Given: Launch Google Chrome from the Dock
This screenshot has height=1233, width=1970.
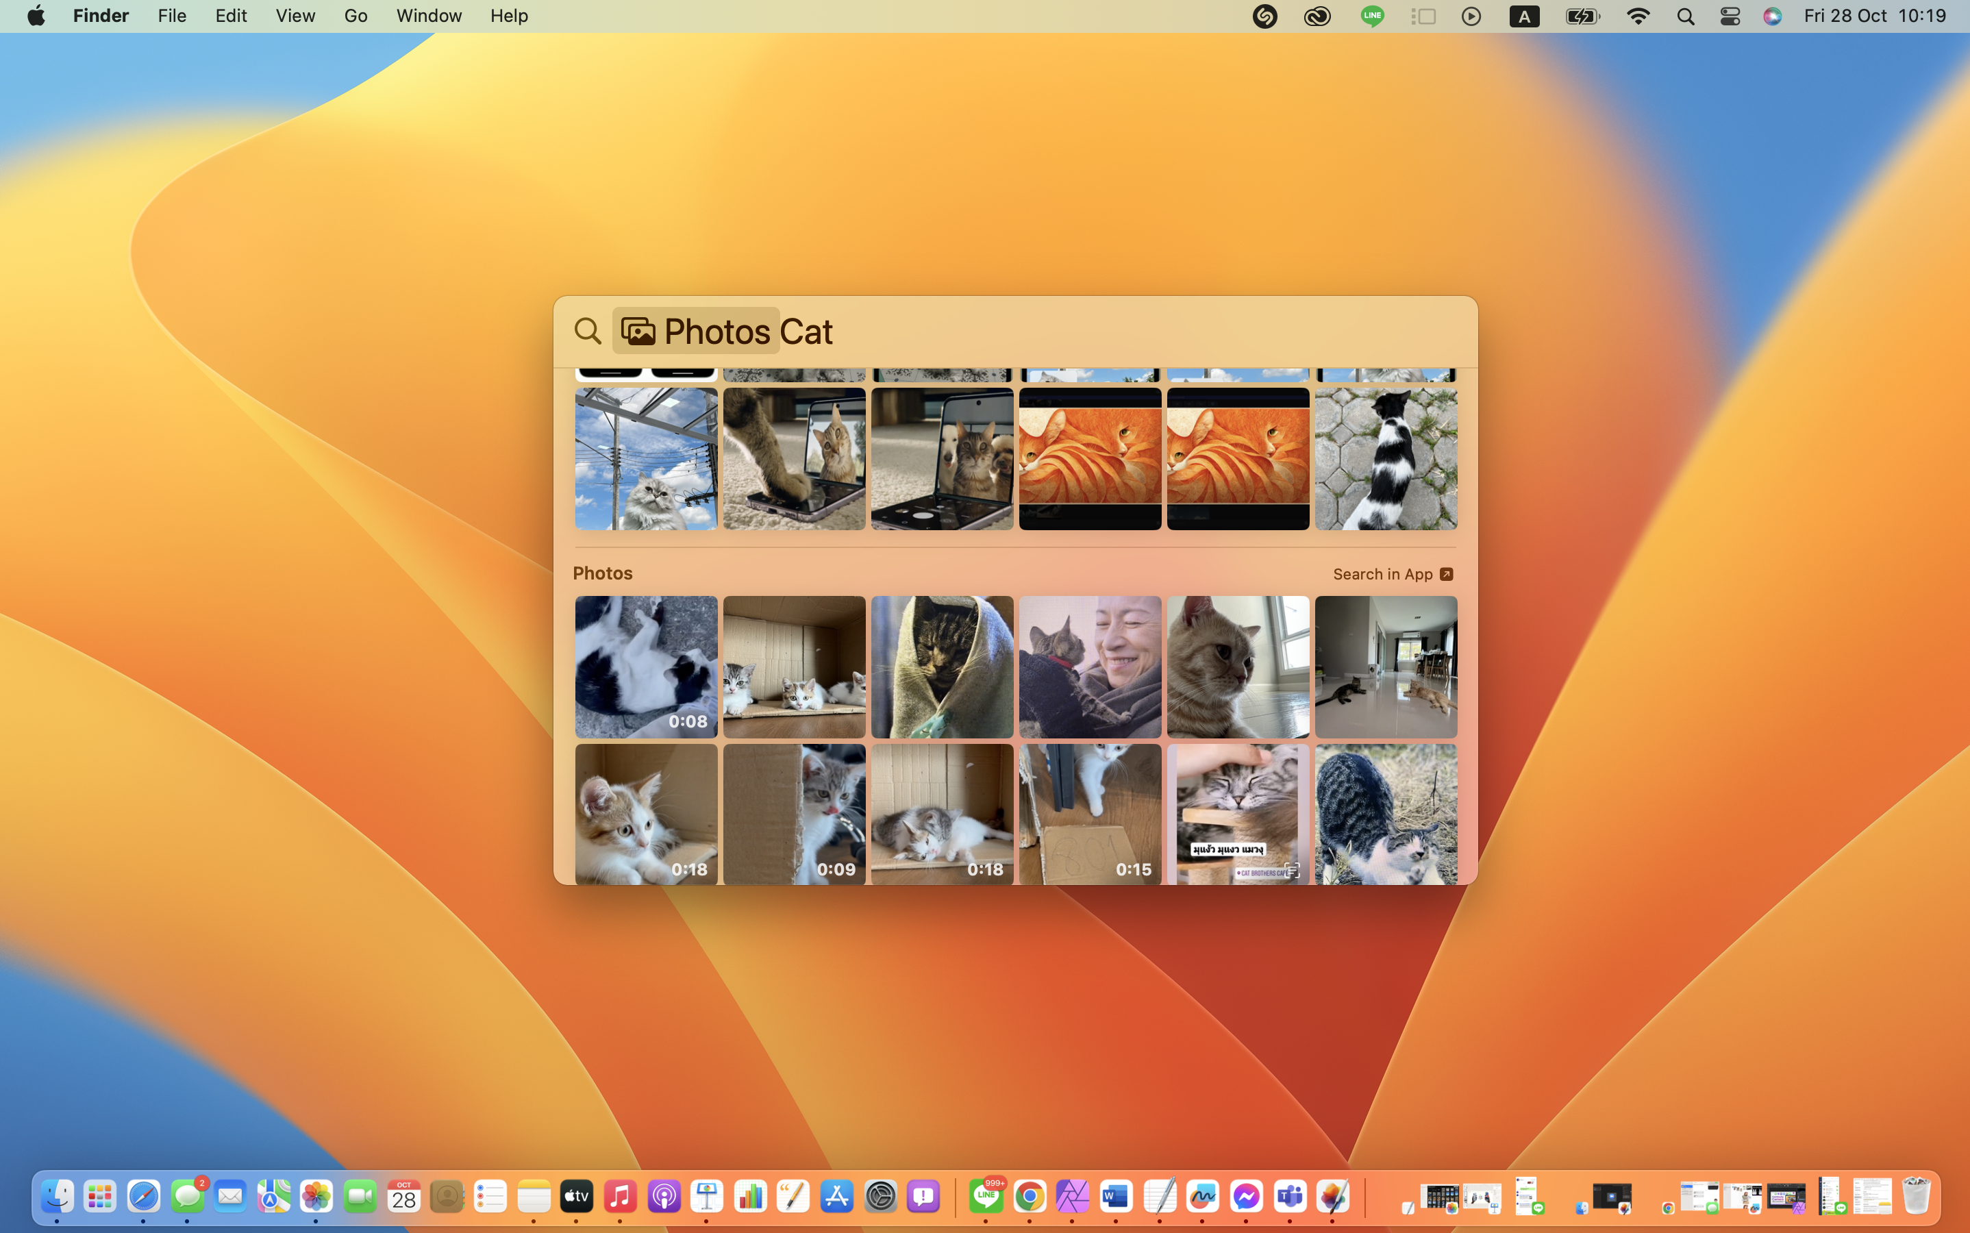Looking at the screenshot, I should coord(1030,1196).
